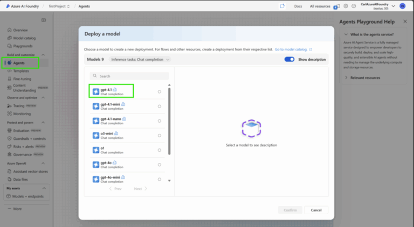This screenshot has height=227, width=414.
Task: Open Content Understanding in the sidebar
Action: tap(24, 88)
